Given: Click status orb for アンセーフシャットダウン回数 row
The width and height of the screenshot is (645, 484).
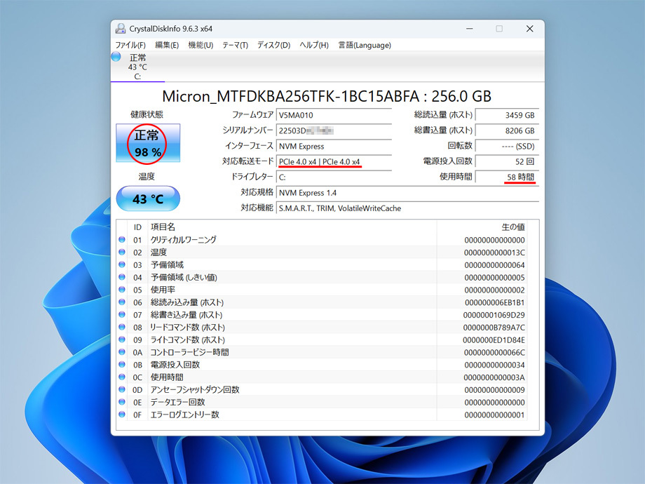Looking at the screenshot, I should pyautogui.click(x=122, y=389).
